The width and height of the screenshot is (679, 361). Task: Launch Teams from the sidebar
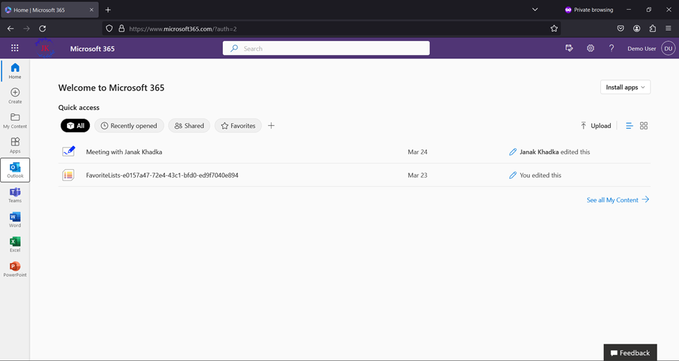15,195
